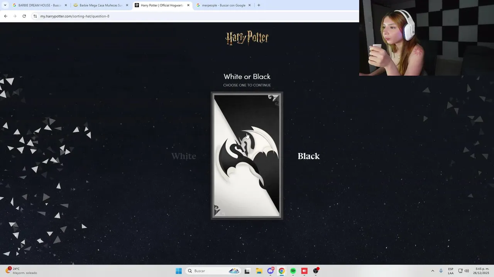The image size is (494, 277).
Task: Open Google Chrome from the taskbar
Action: [x=282, y=271]
